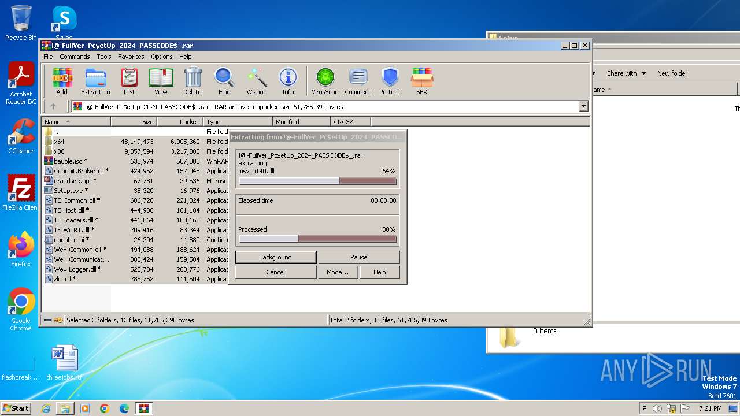Select the TE.Loaders.dll file

coord(136,220)
